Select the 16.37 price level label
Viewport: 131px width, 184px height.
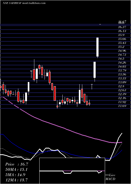[122, 27]
